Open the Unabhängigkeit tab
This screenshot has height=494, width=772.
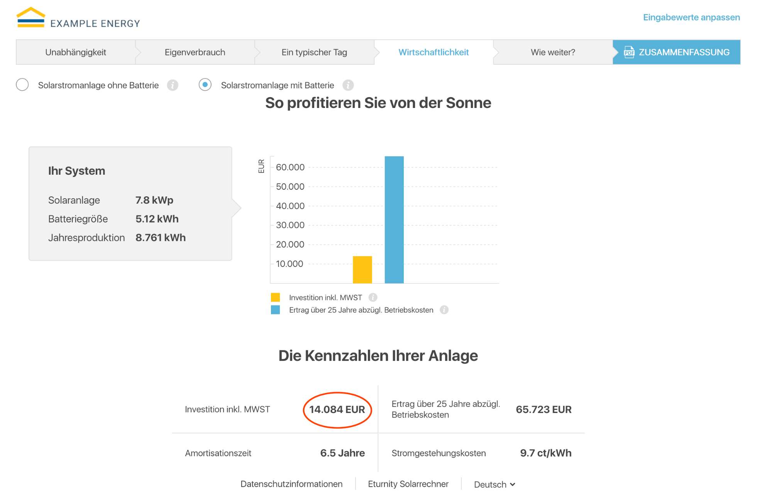(x=76, y=52)
